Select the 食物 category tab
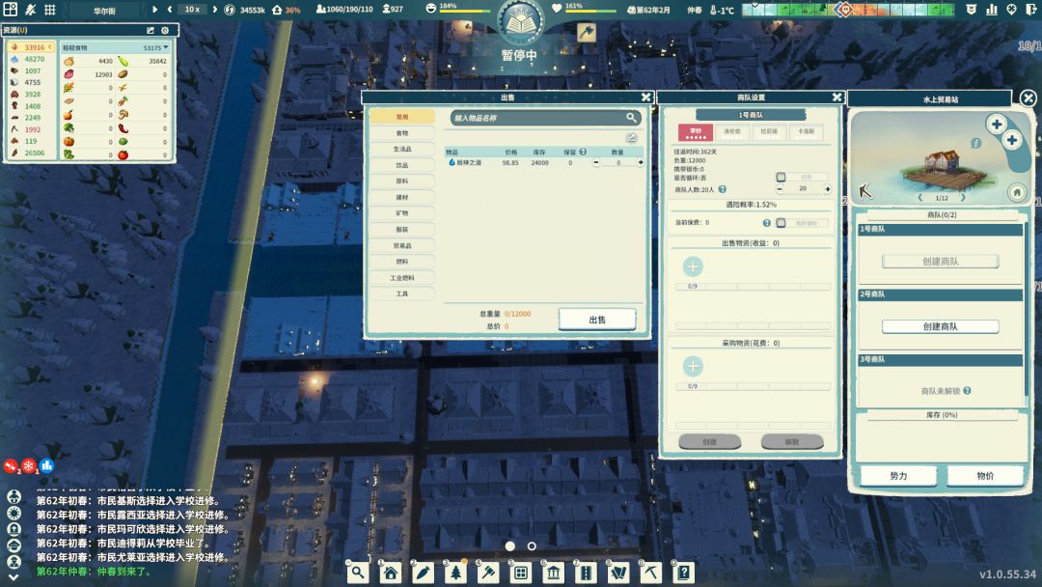The width and height of the screenshot is (1042, 587). 402,133
